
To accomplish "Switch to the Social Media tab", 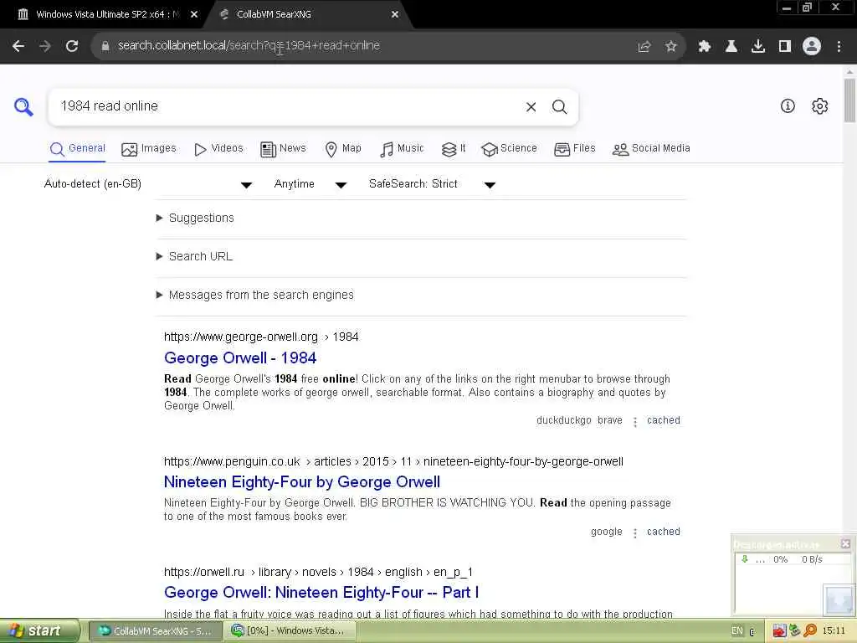I will [651, 149].
